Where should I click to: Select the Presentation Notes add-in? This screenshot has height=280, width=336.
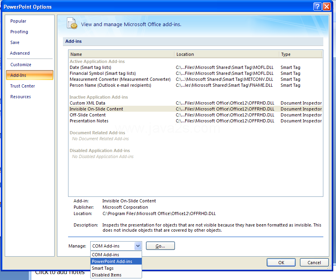(196, 121)
